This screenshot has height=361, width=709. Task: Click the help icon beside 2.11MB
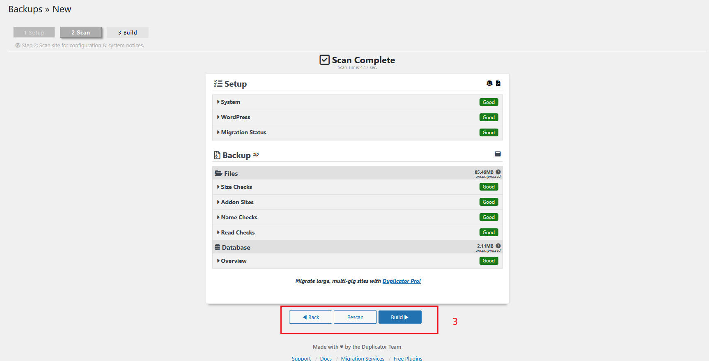point(498,246)
